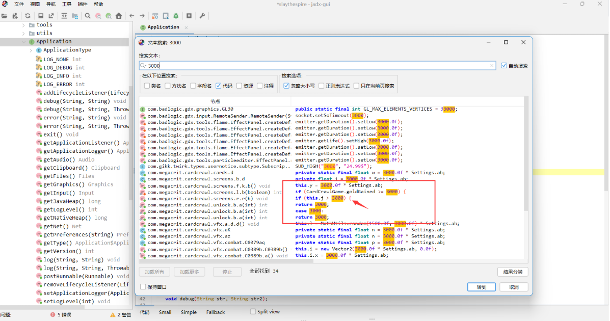Click the 结果分类 button
Viewport: 610px width, 321px height.
point(512,272)
